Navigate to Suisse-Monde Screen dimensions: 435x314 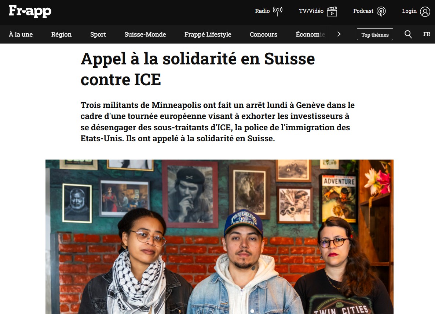click(145, 34)
